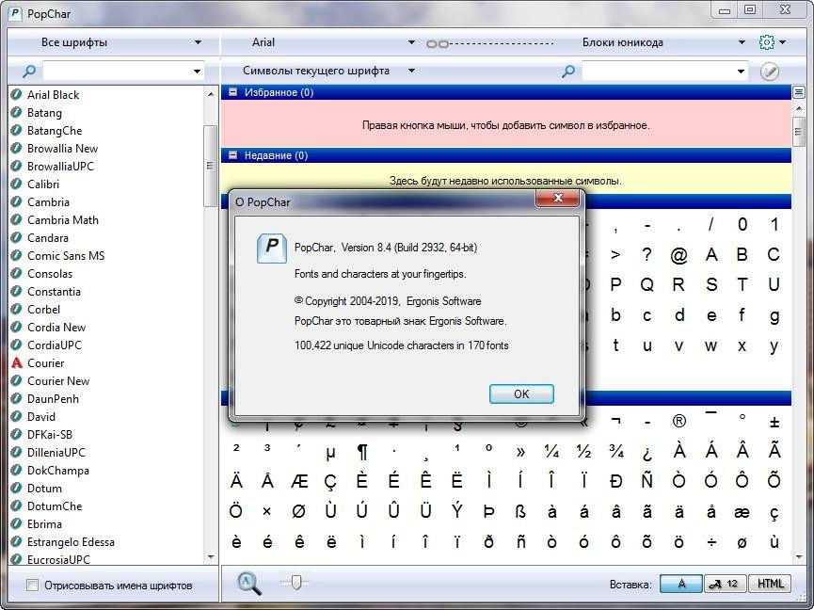Click character table scrollbar up arrow
This screenshot has height=610, width=814.
[x=798, y=108]
